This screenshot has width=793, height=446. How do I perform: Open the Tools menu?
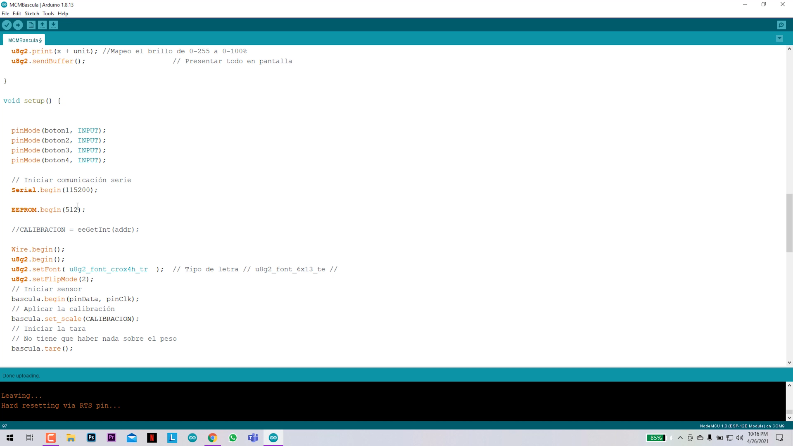48,13
